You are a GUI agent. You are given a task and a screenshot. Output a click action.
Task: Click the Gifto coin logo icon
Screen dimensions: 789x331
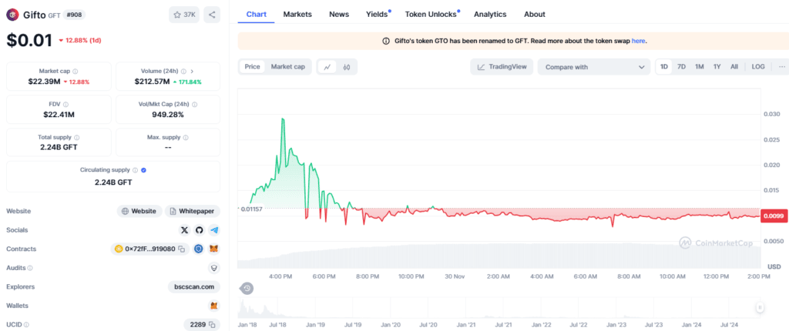13,15
